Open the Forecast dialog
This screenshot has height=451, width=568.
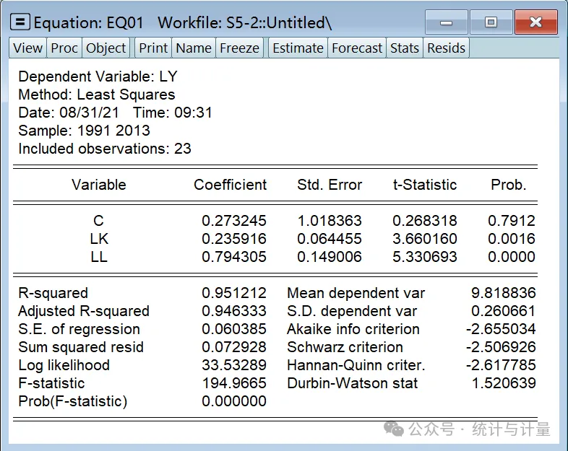(x=357, y=48)
